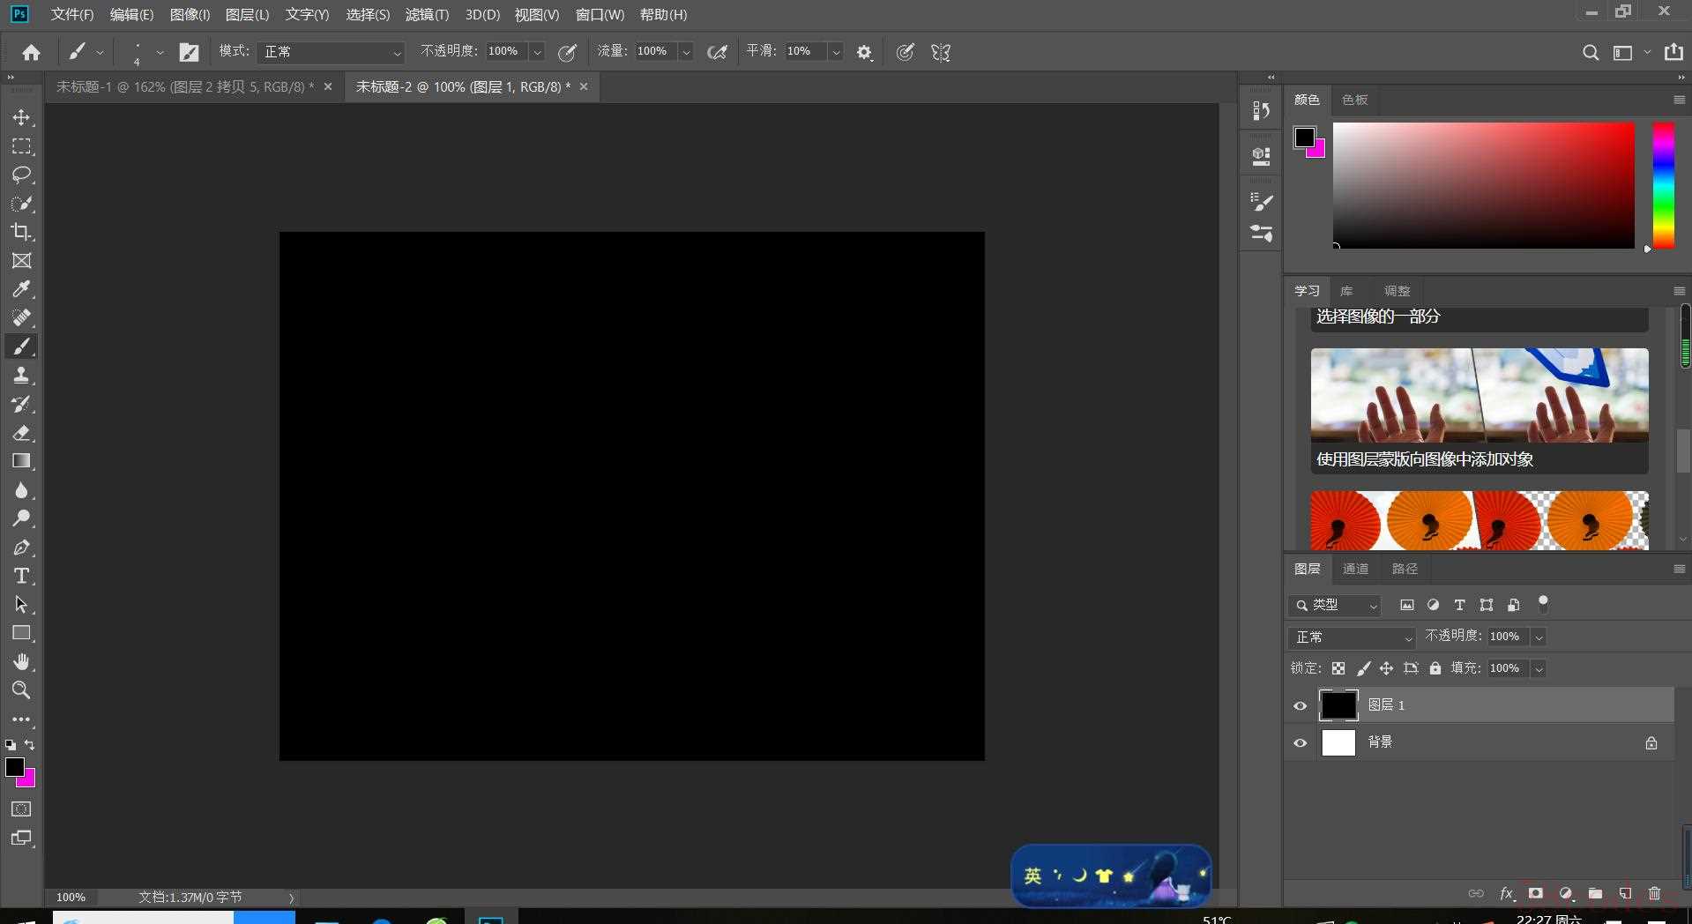Select the Lasso tool
This screenshot has width=1692, height=924.
pyautogui.click(x=21, y=175)
